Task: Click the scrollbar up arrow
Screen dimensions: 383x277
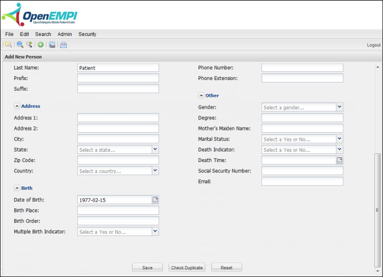Action: click(x=378, y=67)
